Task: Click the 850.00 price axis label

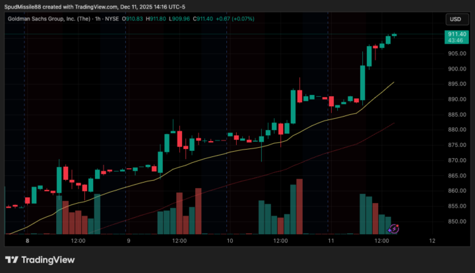Action: 457,222
